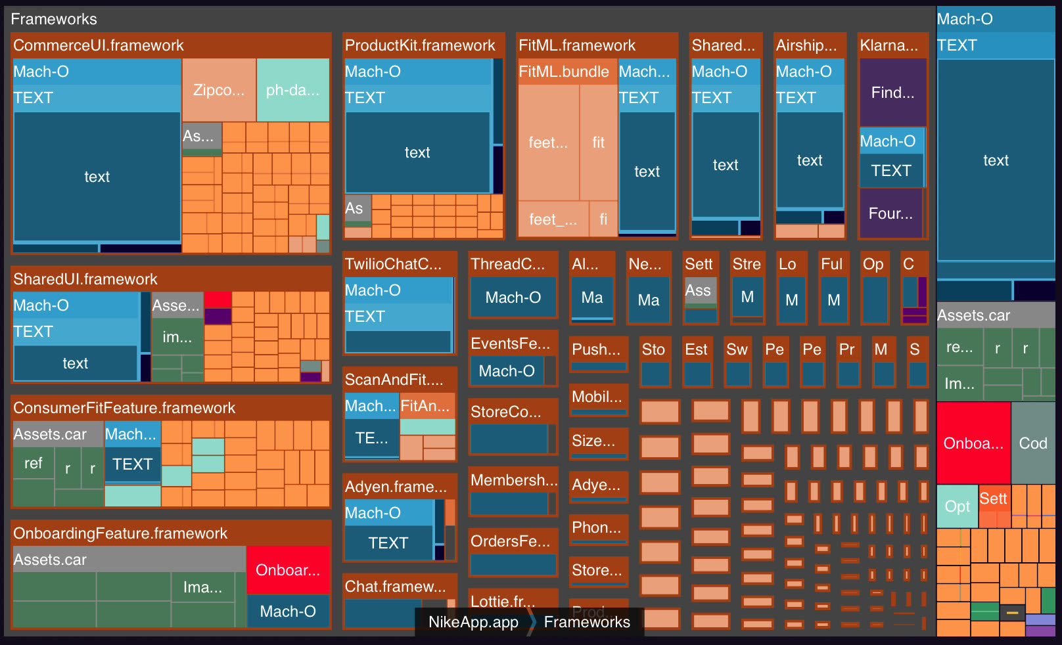Select the Sw framework block
Viewport: 1062px width, 645px height.
click(737, 363)
